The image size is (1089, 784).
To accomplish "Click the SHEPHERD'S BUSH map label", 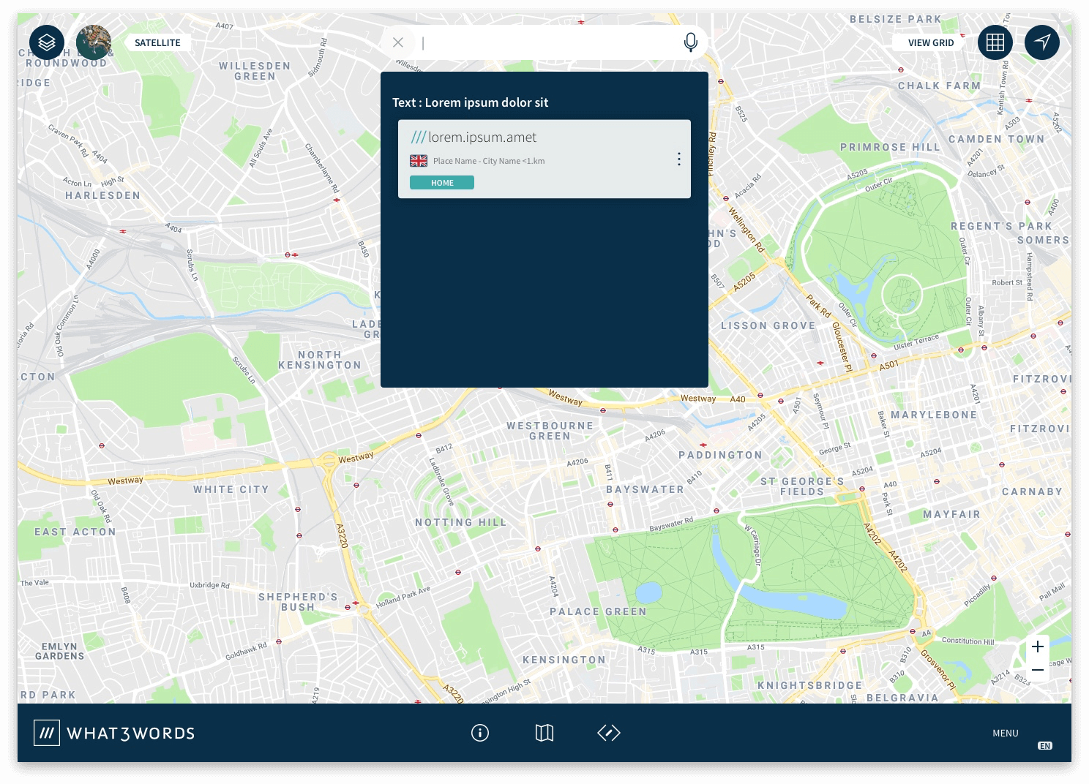I will point(298,602).
